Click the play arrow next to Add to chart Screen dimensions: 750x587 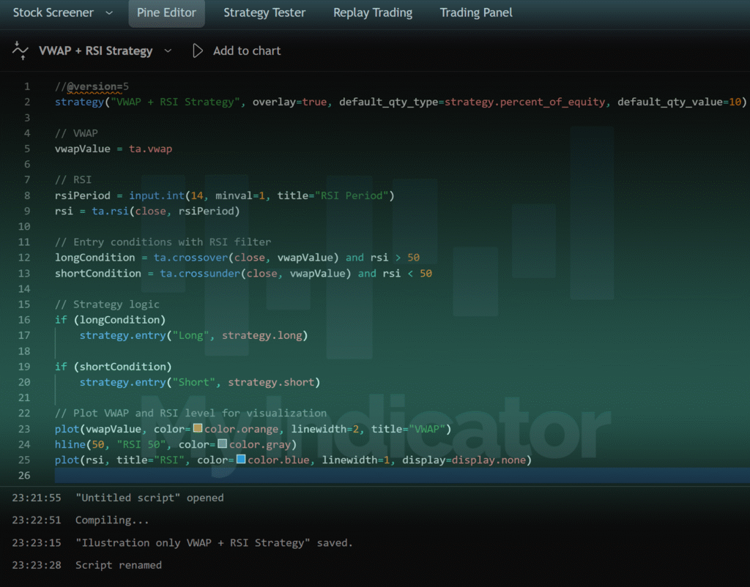coord(196,51)
